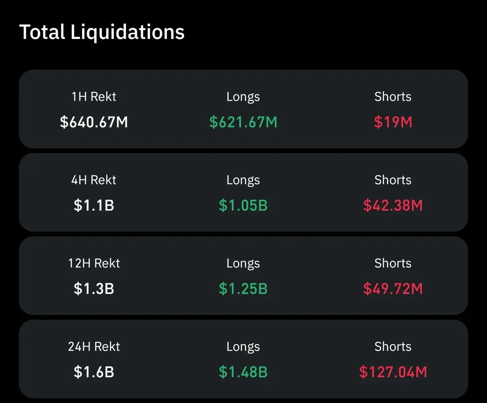The width and height of the screenshot is (487, 403).
Task: Select the 12H Rekt label
Action: coord(94,263)
